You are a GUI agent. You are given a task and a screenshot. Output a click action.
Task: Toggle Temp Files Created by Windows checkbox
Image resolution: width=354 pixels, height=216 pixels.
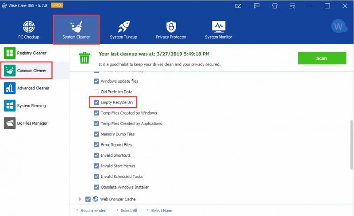96,113
